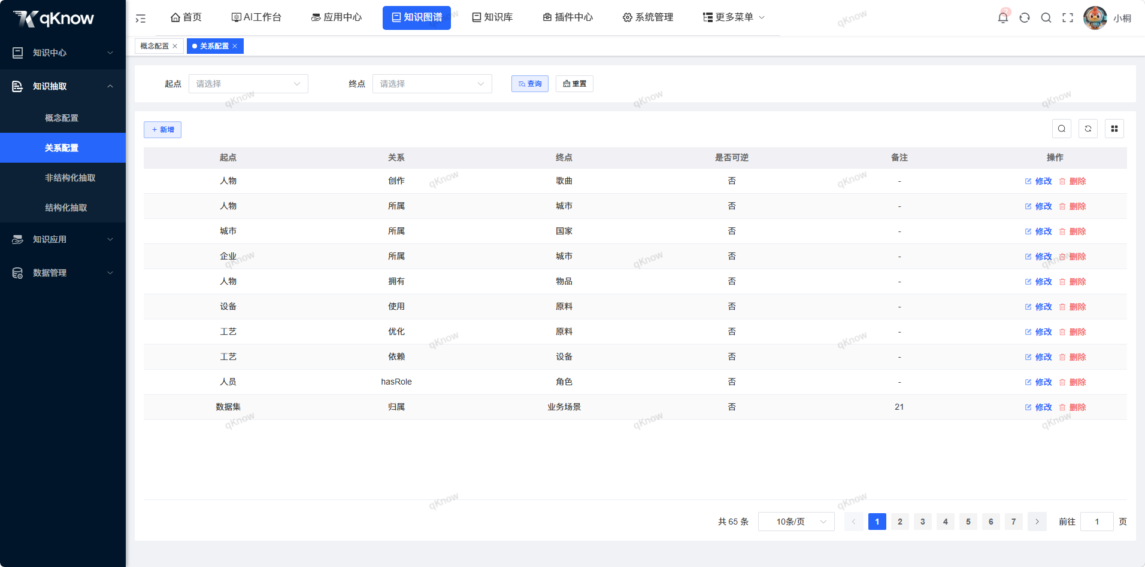
Task: Click the 查询 button
Action: click(530, 84)
